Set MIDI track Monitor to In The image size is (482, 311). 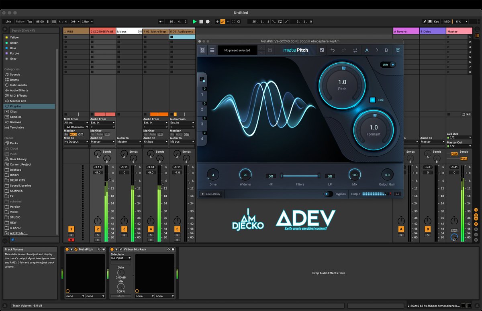coord(66,134)
